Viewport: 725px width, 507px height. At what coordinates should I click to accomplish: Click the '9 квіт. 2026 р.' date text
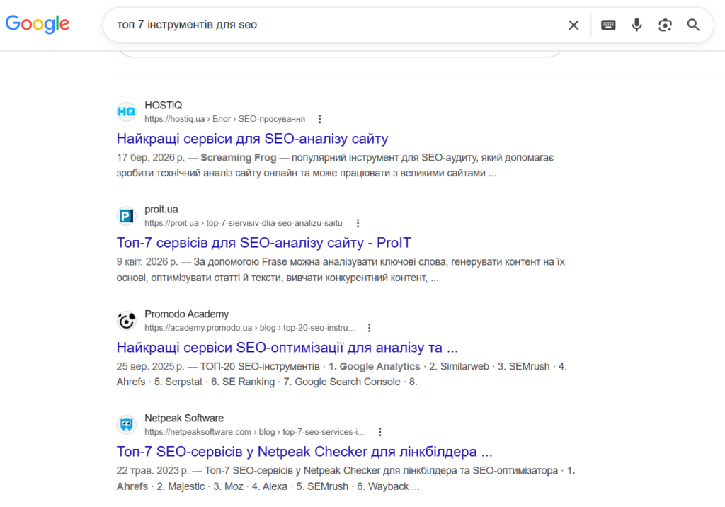click(147, 262)
